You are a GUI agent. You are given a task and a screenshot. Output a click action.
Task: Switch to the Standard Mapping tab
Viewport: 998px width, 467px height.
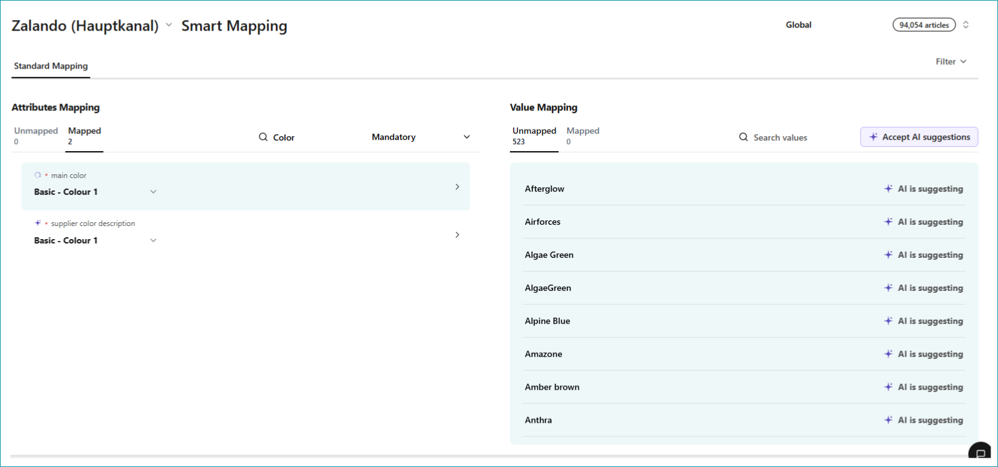pos(51,66)
